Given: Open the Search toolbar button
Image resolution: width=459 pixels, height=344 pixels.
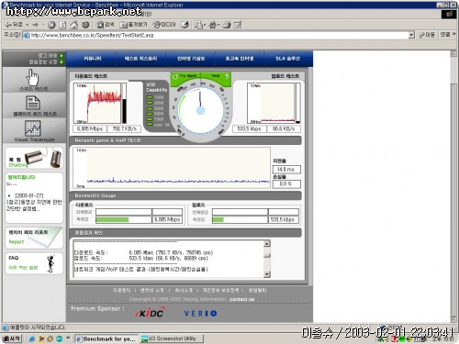Looking at the screenshot, I should (x=105, y=25).
